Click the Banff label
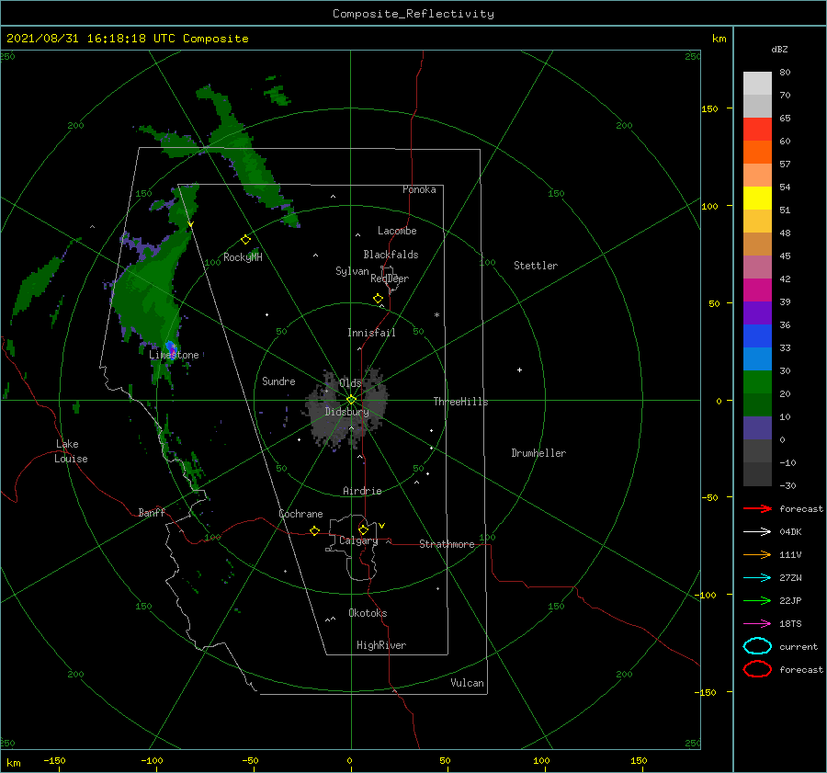The height and width of the screenshot is (773, 827). click(152, 512)
